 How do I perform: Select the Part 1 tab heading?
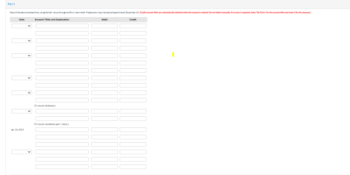click(x=11, y=4)
